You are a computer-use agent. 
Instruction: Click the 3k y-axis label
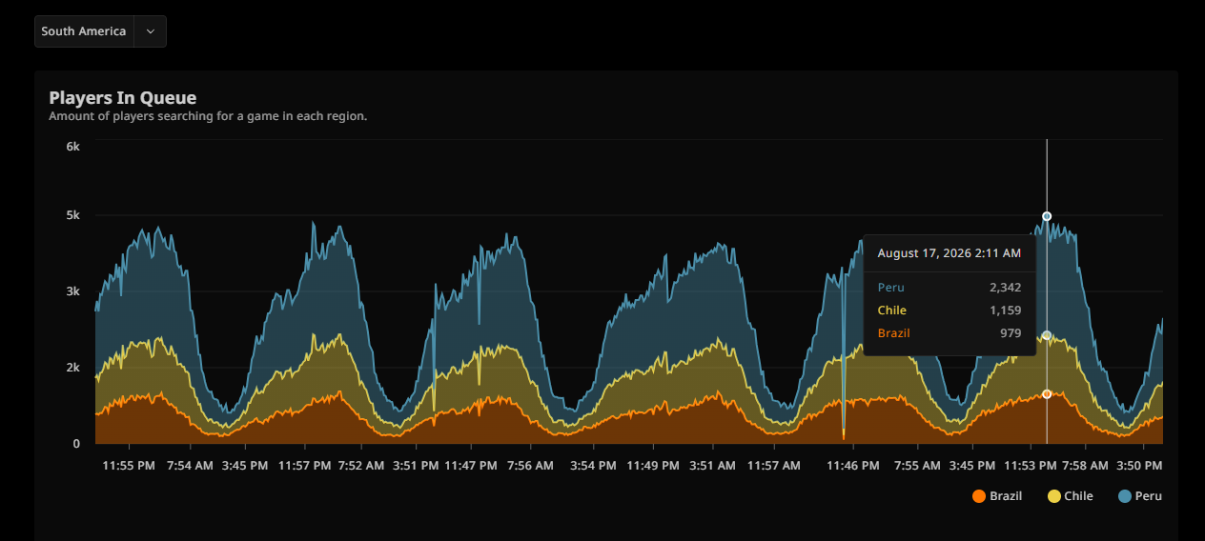pyautogui.click(x=72, y=291)
